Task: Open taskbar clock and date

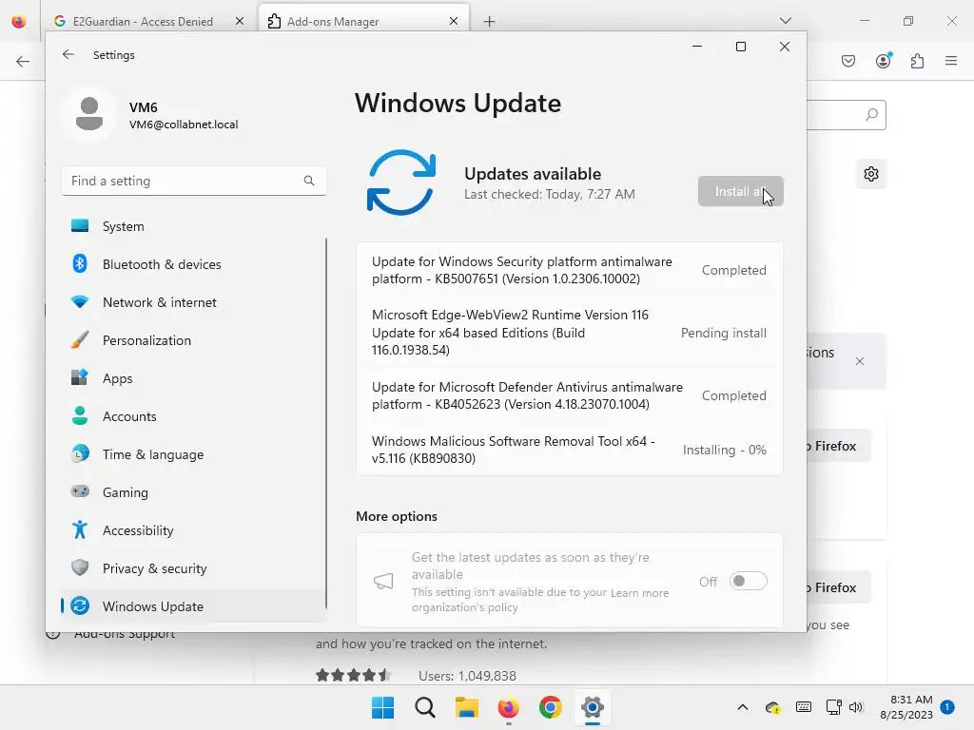Action: (906, 707)
